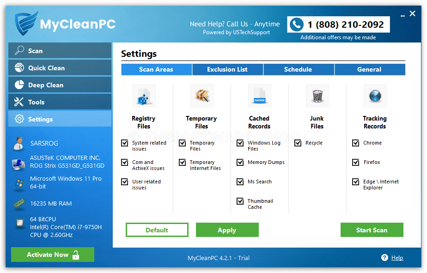This screenshot has width=427, height=273.
Task: Click the question mark Help icon
Action: click(x=384, y=257)
